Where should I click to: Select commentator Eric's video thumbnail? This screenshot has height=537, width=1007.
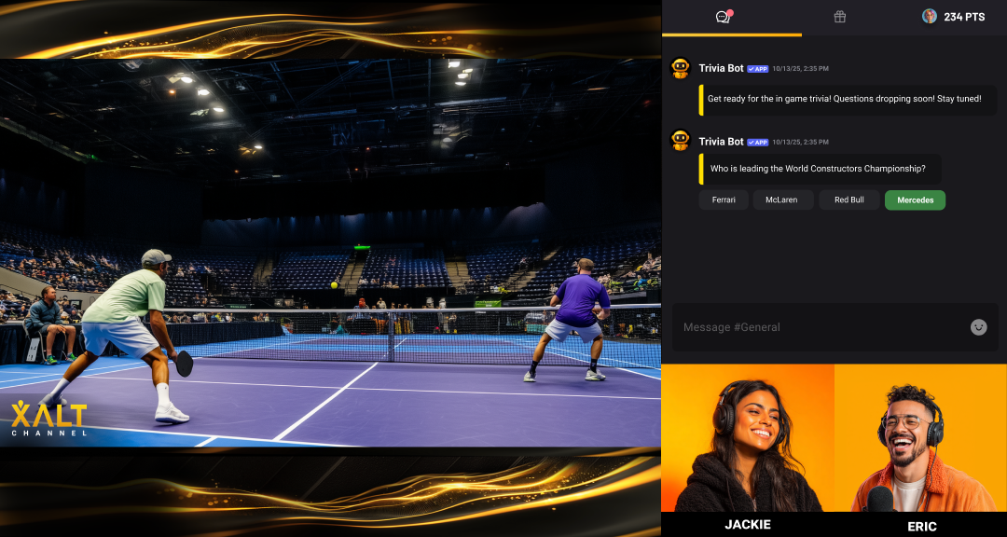click(x=921, y=438)
